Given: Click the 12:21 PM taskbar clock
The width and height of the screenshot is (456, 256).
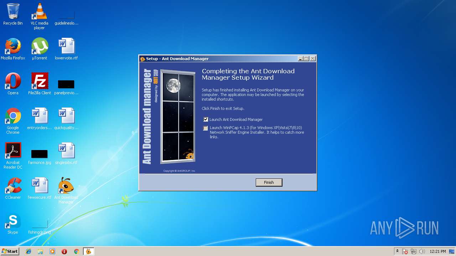Looking at the screenshot, I should (438, 251).
